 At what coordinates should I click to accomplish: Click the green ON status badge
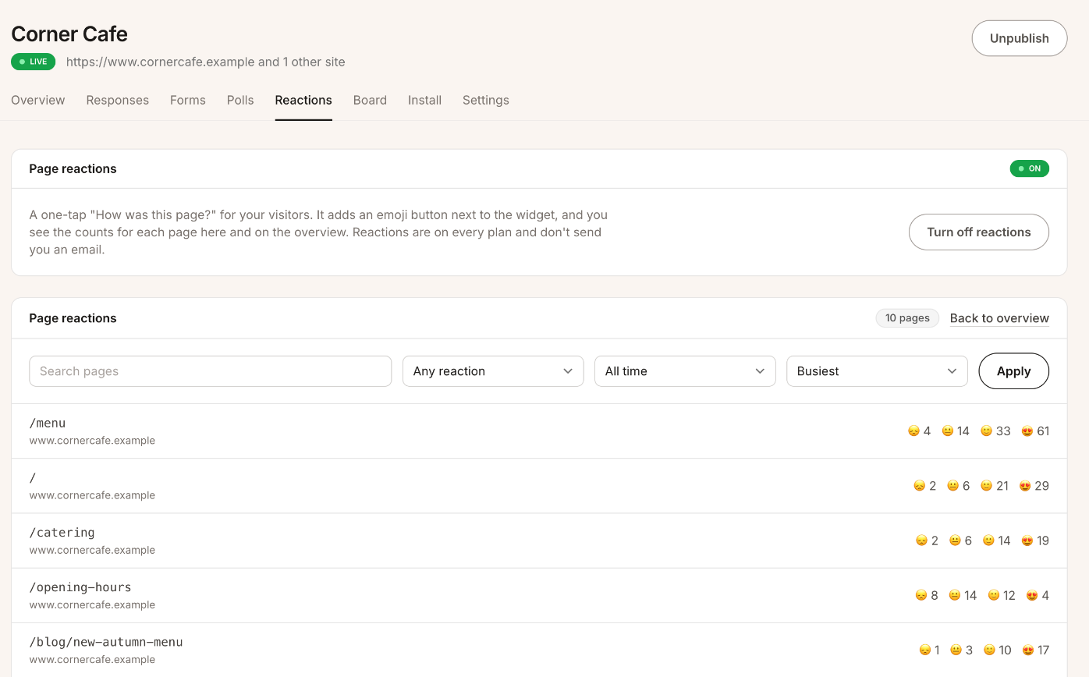(x=1030, y=168)
